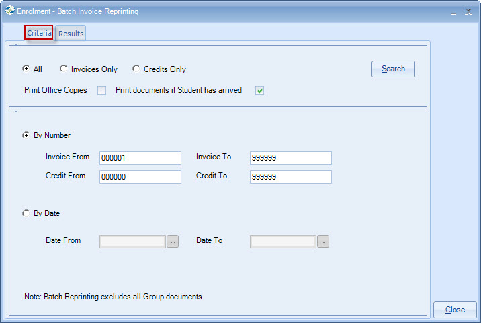Untick Print documents if Student has arrived

pyautogui.click(x=259, y=90)
